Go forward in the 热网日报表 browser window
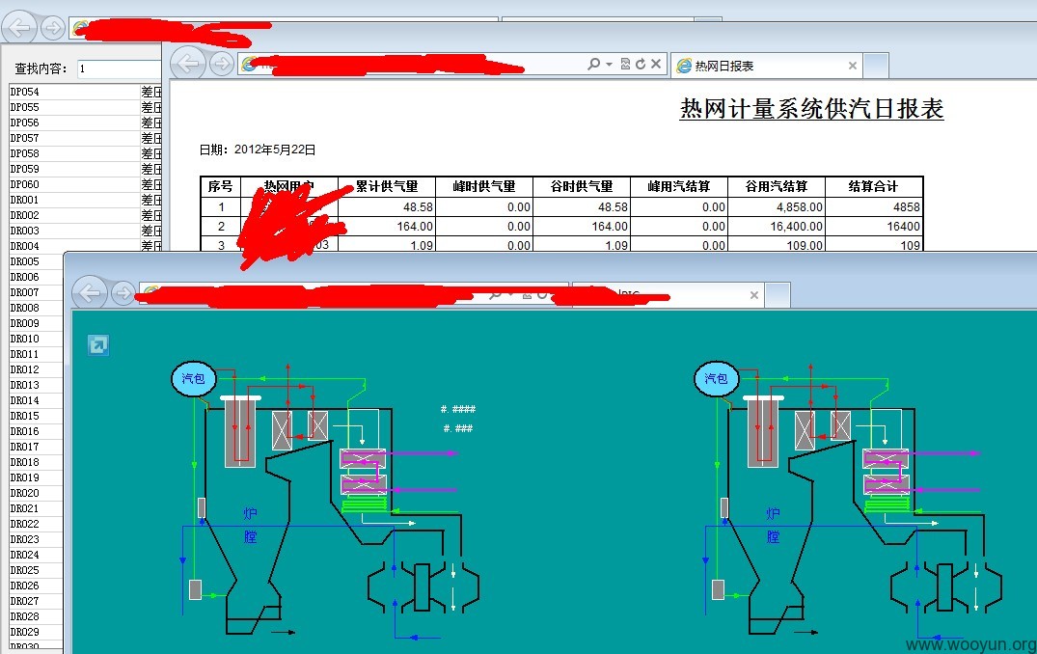The image size is (1037, 654). [222, 64]
